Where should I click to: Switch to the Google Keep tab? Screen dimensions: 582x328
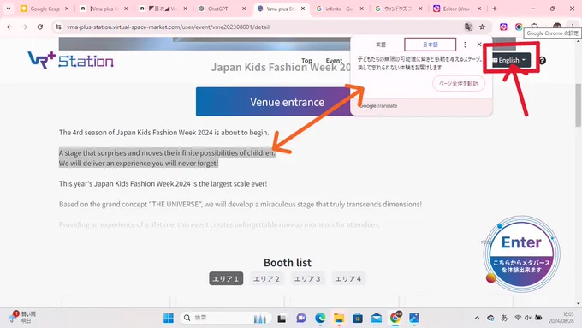tap(45, 9)
